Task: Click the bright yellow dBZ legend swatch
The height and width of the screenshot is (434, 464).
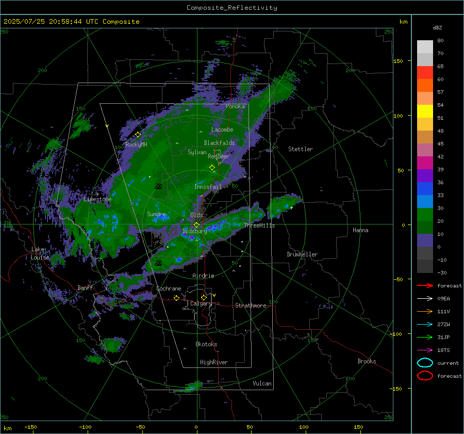Action: click(425, 111)
